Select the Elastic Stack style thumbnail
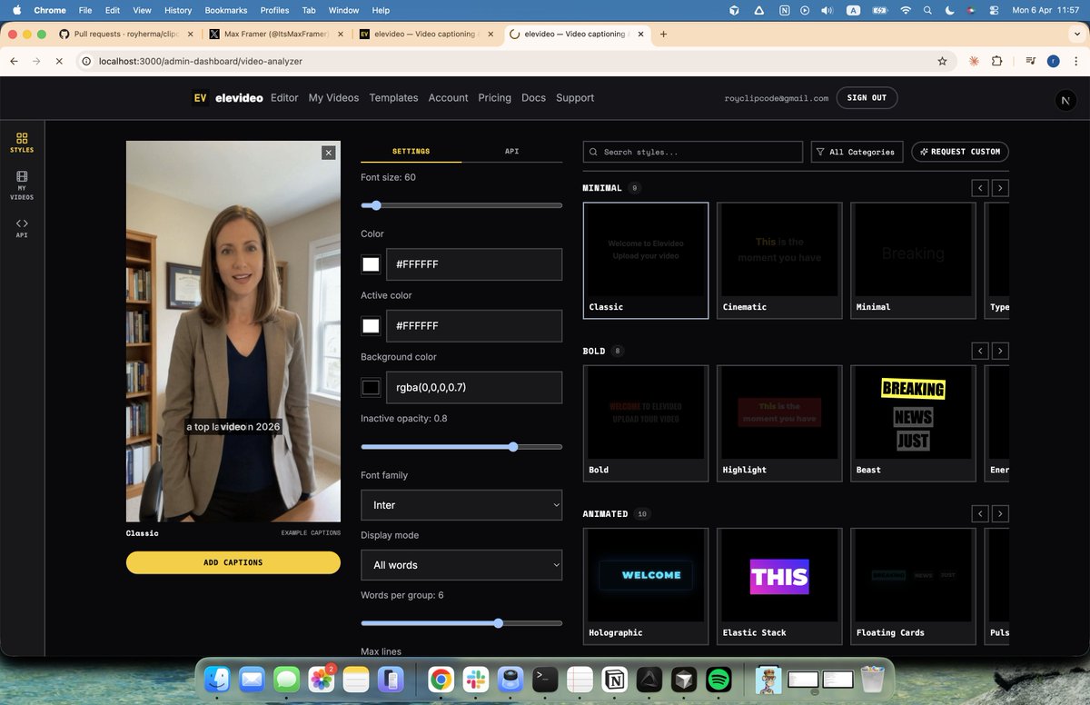The image size is (1090, 705). 779,586
